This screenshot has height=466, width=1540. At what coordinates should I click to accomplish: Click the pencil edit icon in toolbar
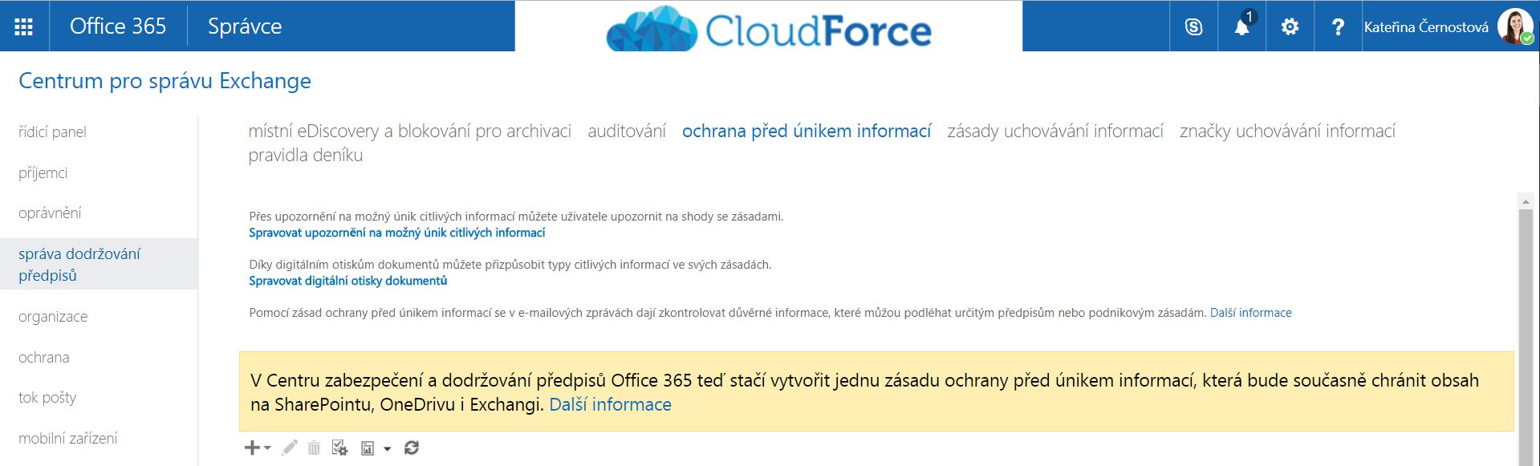tap(290, 448)
